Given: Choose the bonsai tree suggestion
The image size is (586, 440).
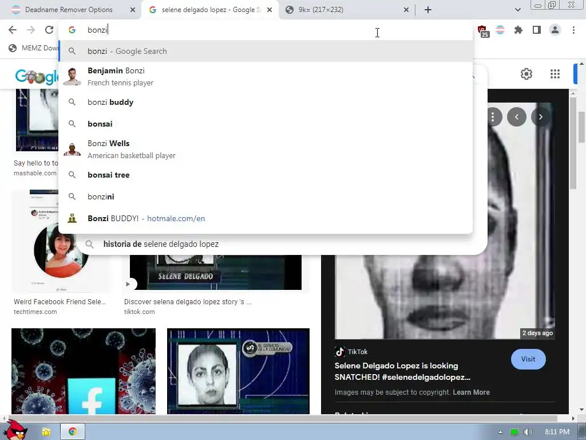Looking at the screenshot, I should pyautogui.click(x=266, y=175).
